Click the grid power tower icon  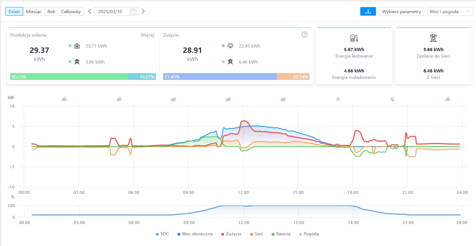(x=433, y=38)
